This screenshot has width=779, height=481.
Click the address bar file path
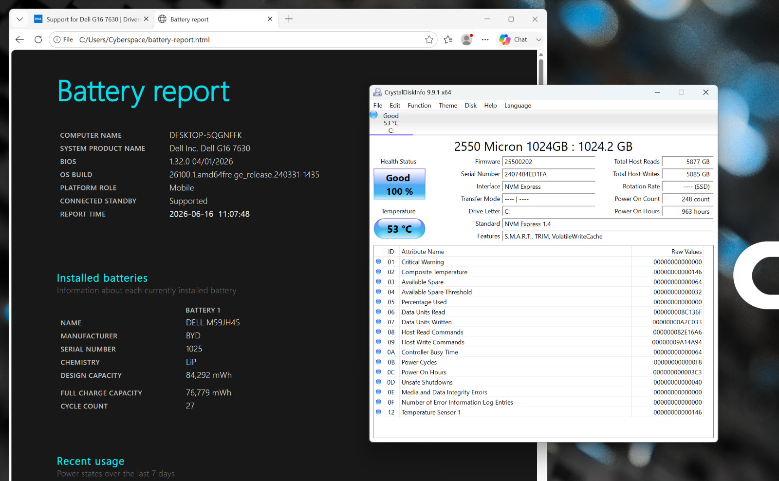(145, 40)
